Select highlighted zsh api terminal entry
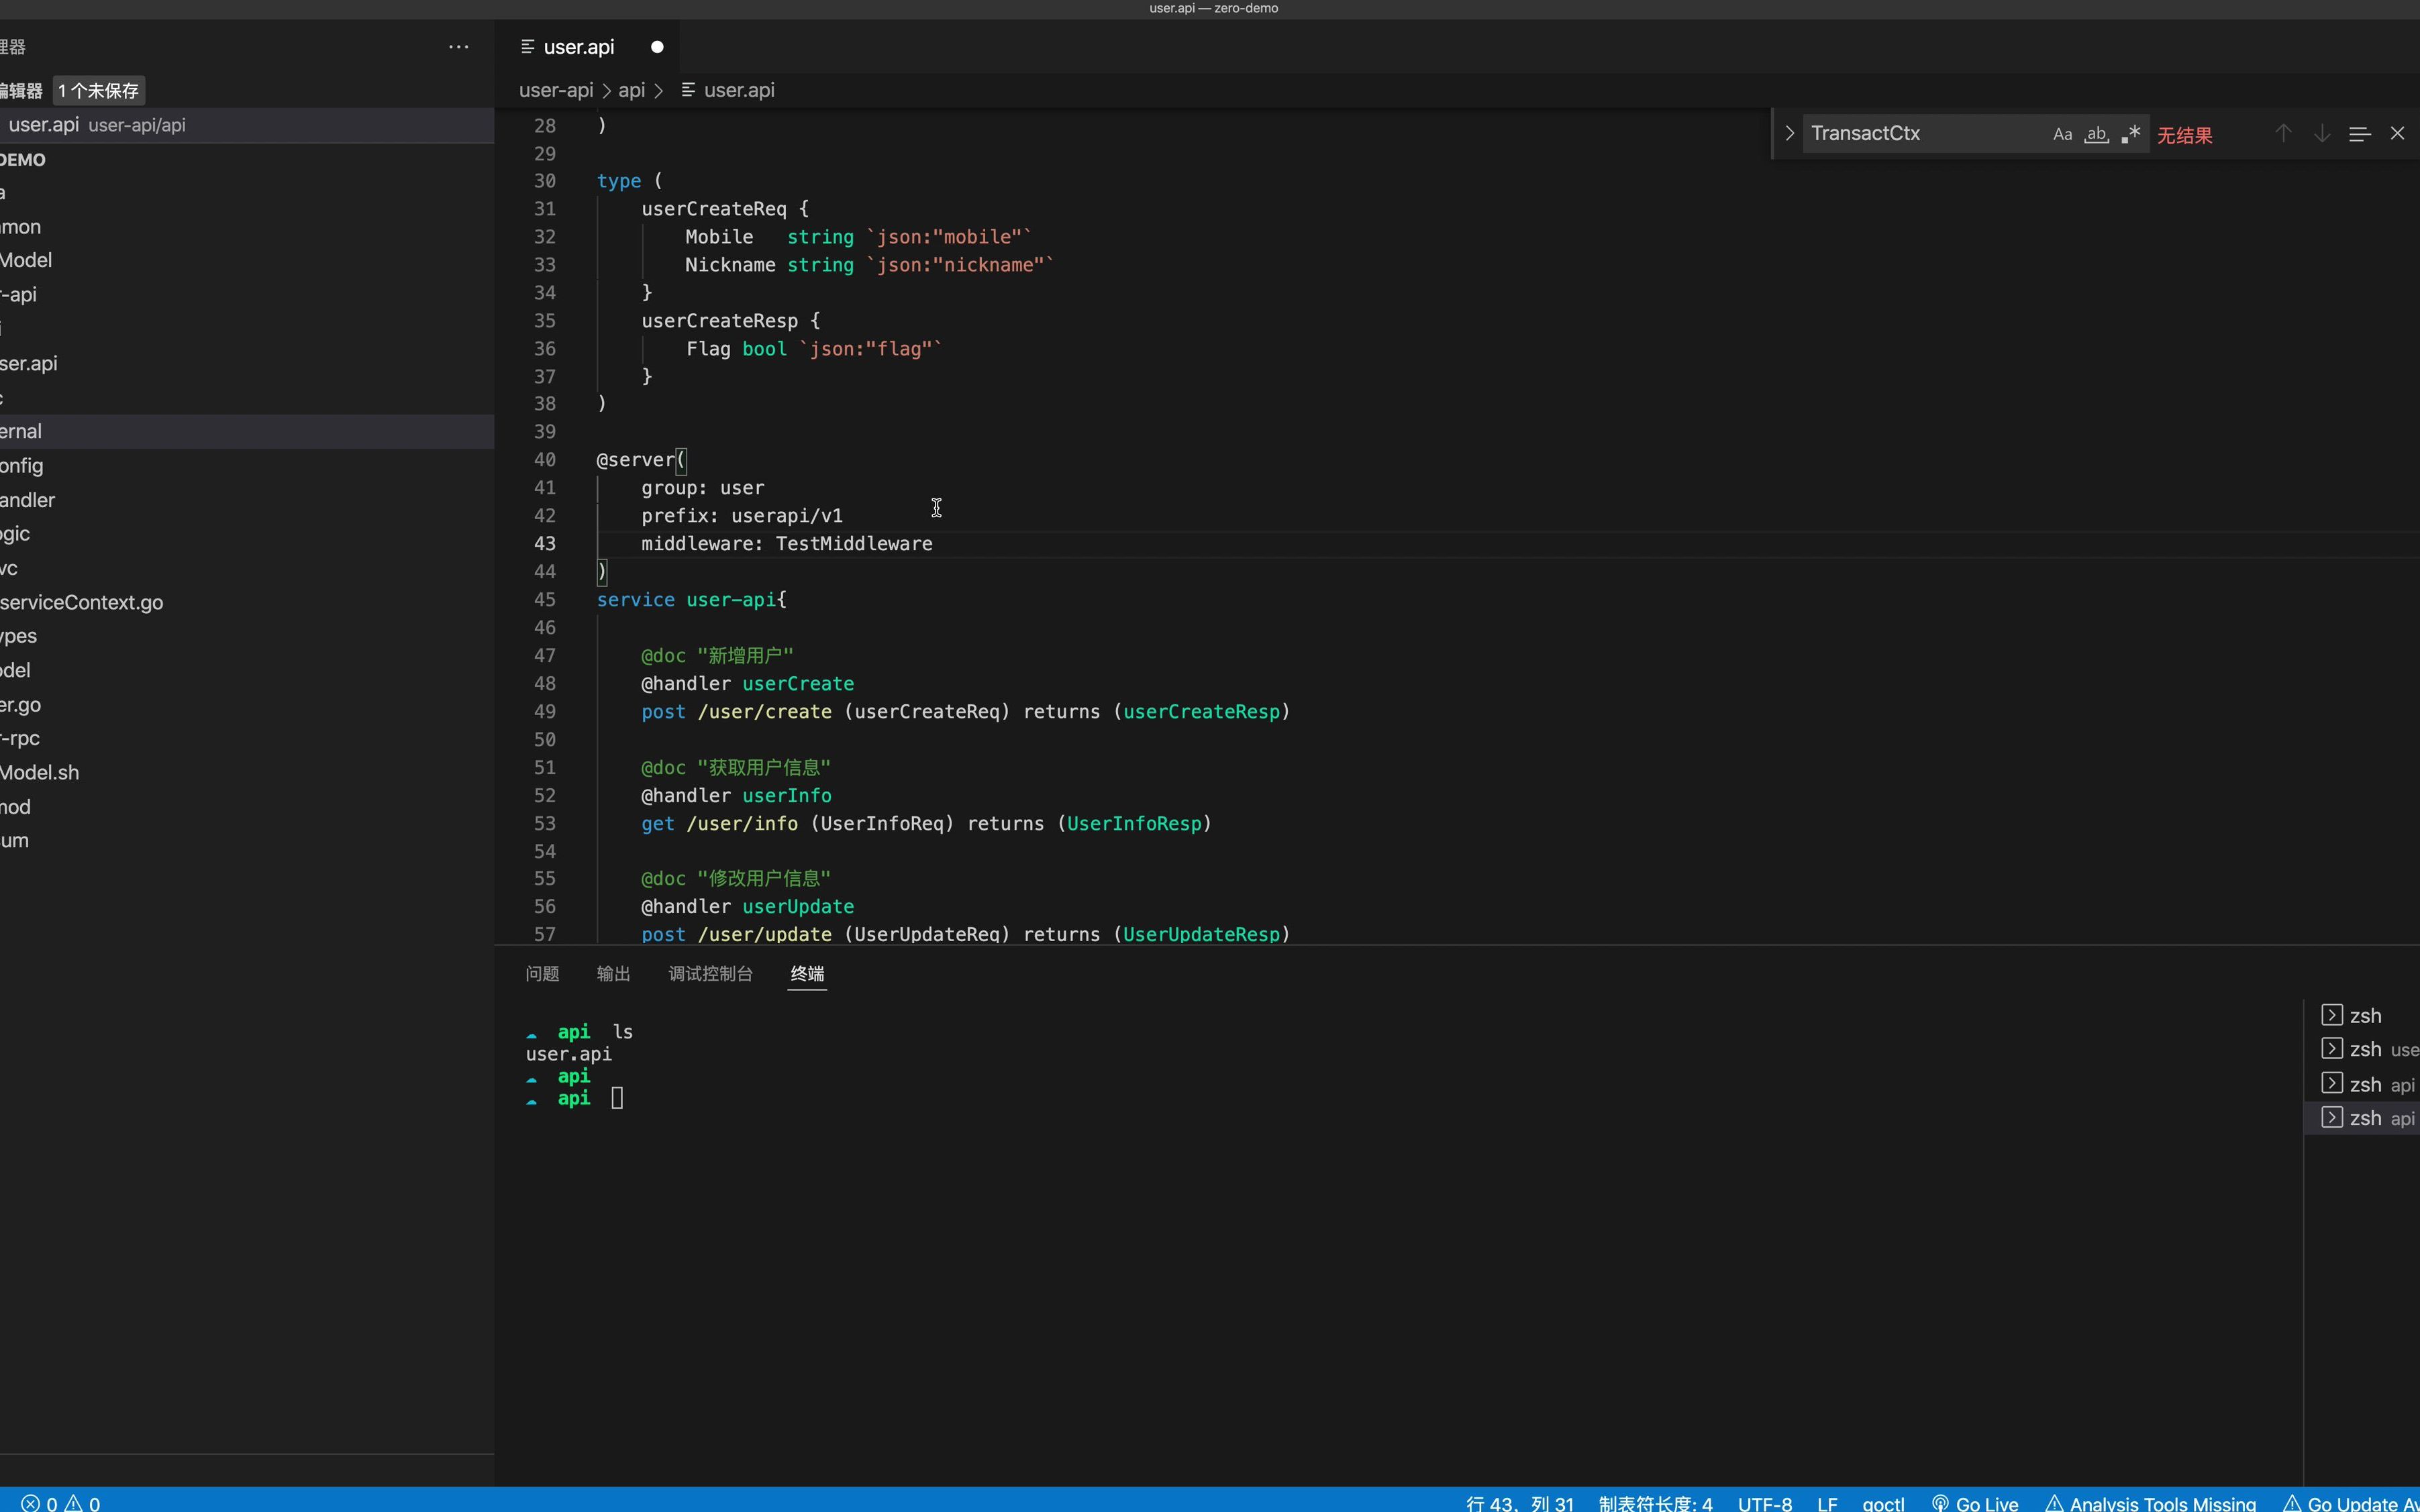Screen dimensions: 2420x1512 [2362, 1118]
